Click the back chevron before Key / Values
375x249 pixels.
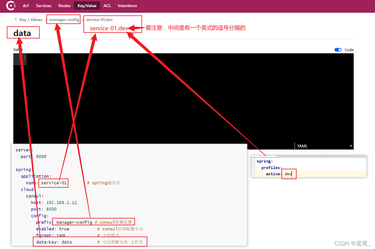(16, 20)
